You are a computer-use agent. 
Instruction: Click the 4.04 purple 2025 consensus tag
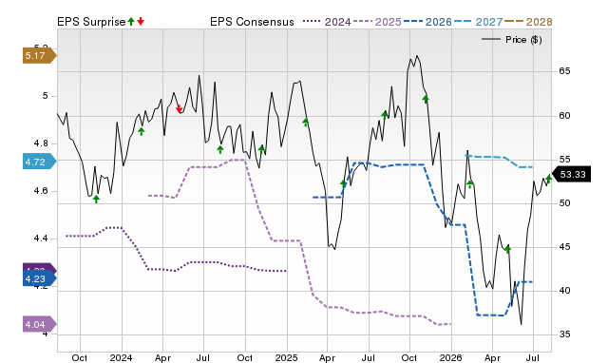click(x=40, y=324)
